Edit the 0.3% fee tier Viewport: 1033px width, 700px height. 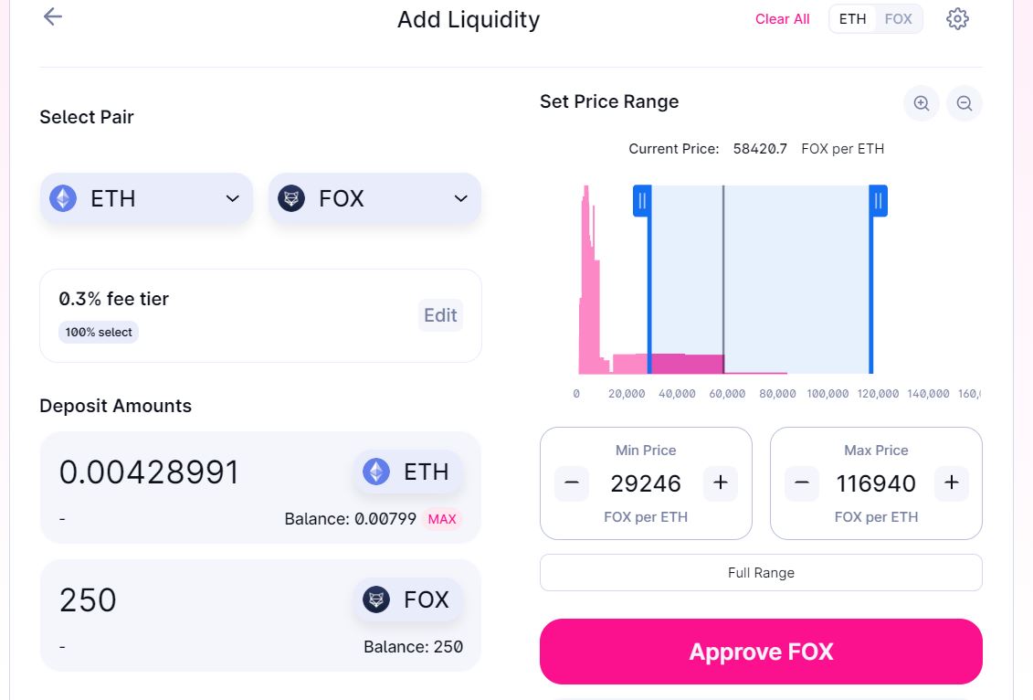click(x=440, y=315)
